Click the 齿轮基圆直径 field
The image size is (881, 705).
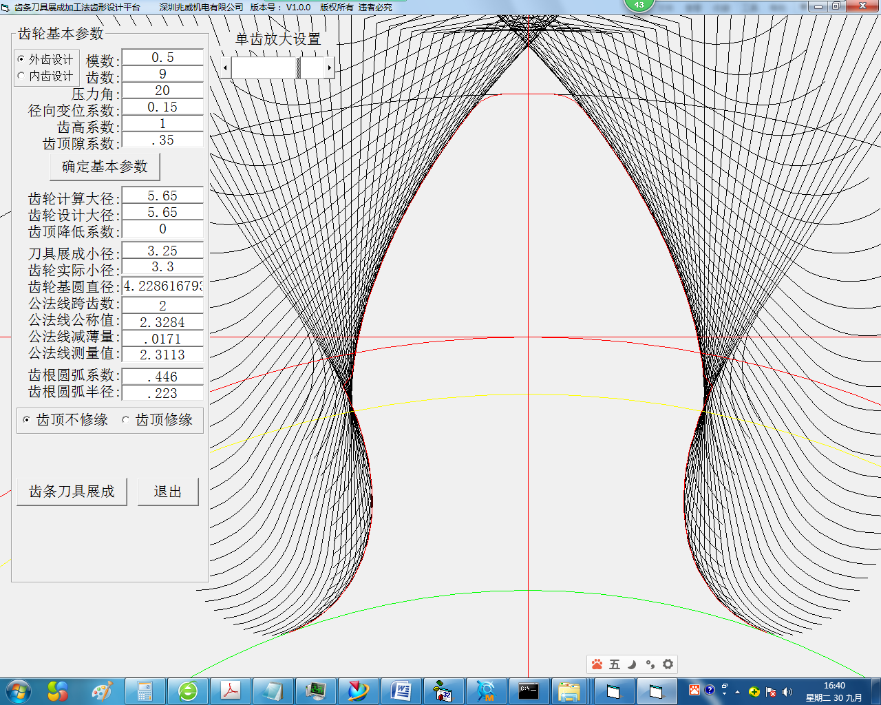162,286
